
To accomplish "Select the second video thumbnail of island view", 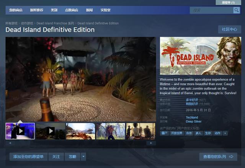I will (51, 131).
